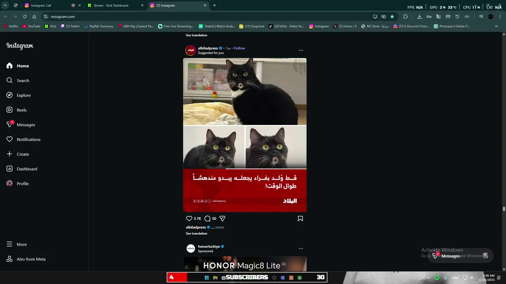This screenshot has width=506, height=284.
Task: Open Messages in the left sidebar
Action: [21, 125]
